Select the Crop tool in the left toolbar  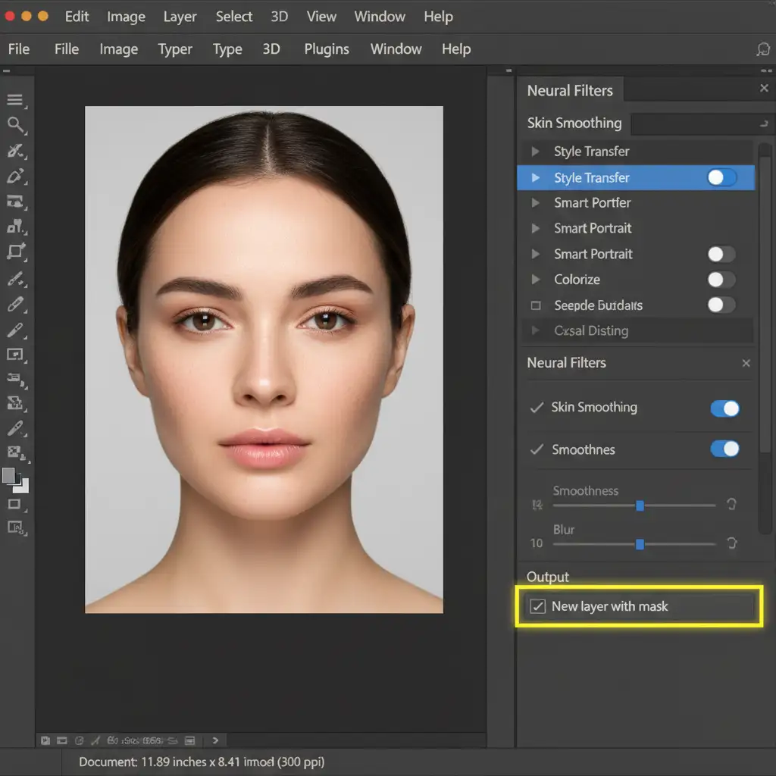(16, 252)
